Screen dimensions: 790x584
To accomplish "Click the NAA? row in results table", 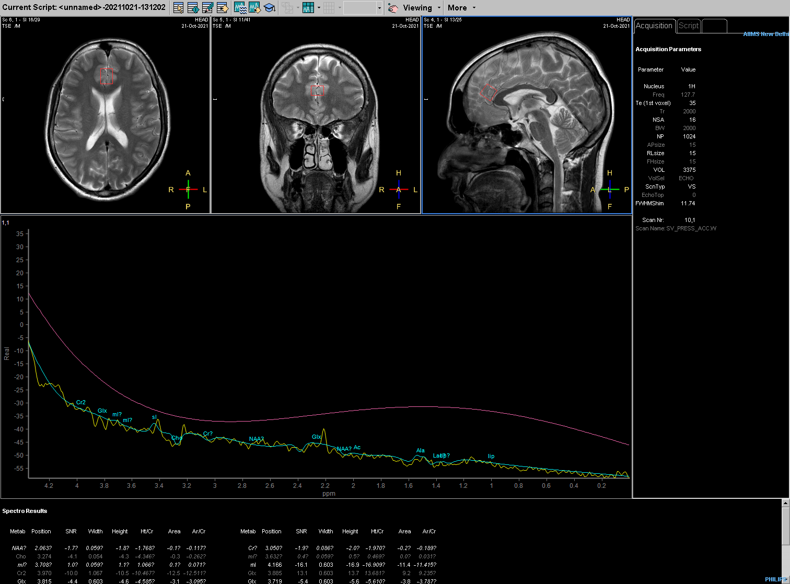I will 109,548.
